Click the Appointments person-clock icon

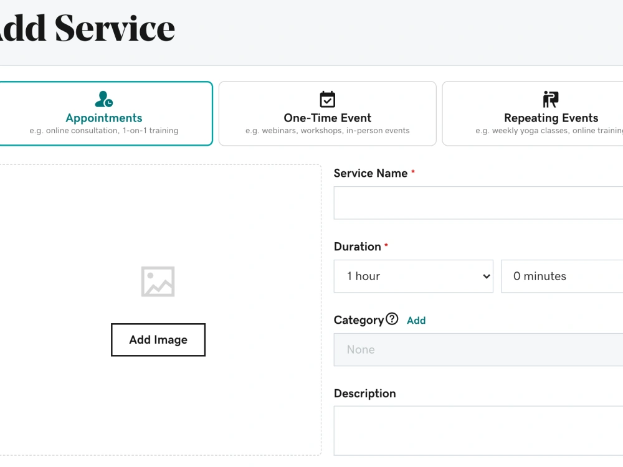(x=103, y=99)
